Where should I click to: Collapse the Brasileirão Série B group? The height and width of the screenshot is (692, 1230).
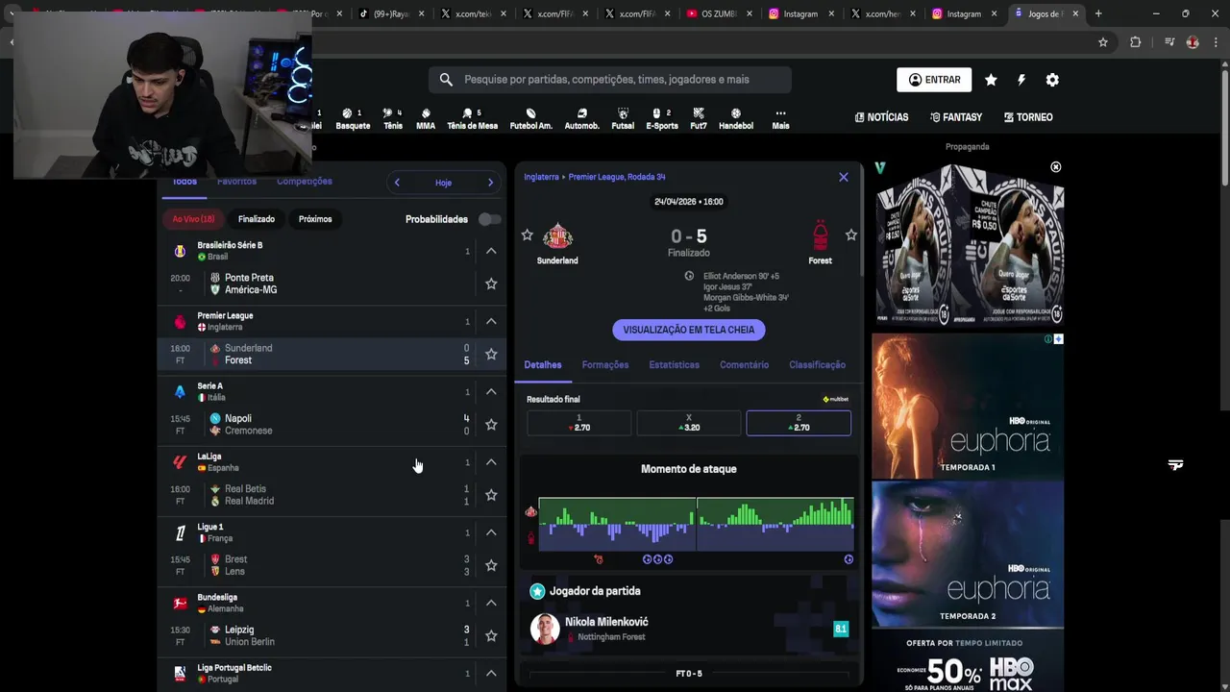pos(490,251)
